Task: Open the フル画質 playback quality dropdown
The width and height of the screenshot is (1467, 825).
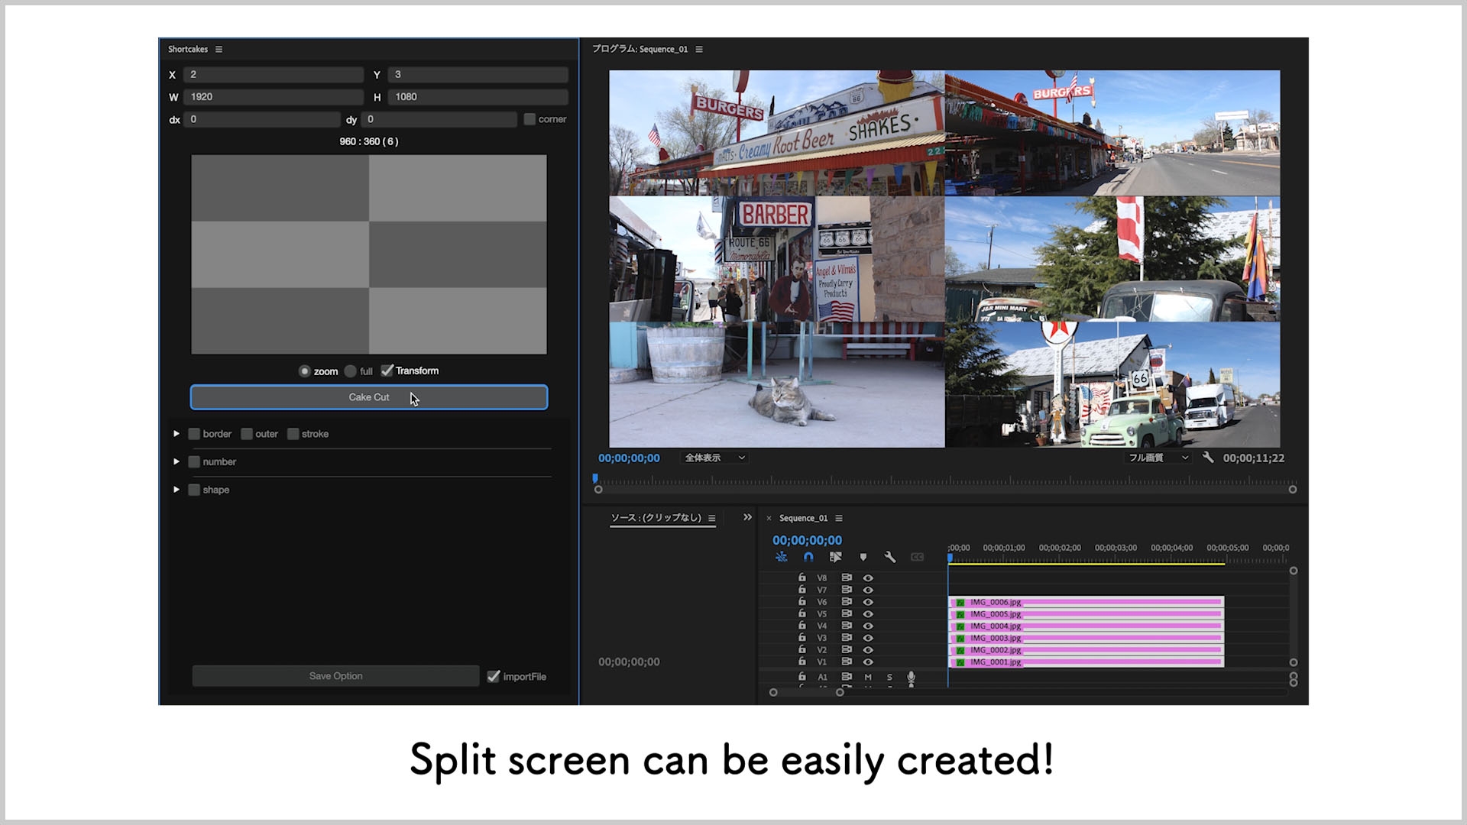Action: [1158, 458]
